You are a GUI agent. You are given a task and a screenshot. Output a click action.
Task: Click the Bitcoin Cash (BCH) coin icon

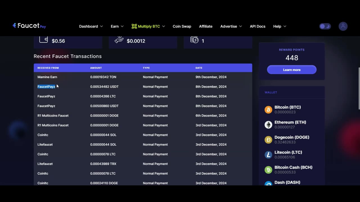[268, 170]
